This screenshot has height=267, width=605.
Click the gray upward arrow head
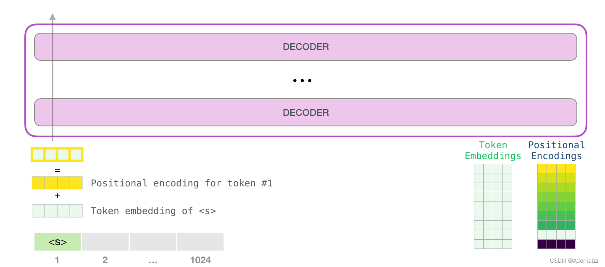[53, 16]
